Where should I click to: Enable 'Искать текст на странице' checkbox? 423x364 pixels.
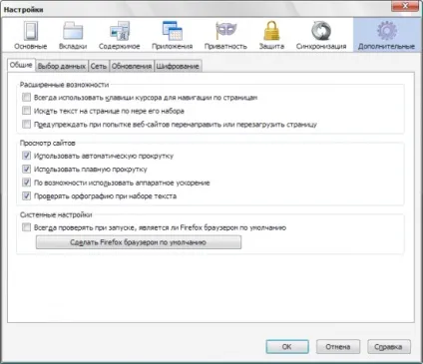coord(26,111)
